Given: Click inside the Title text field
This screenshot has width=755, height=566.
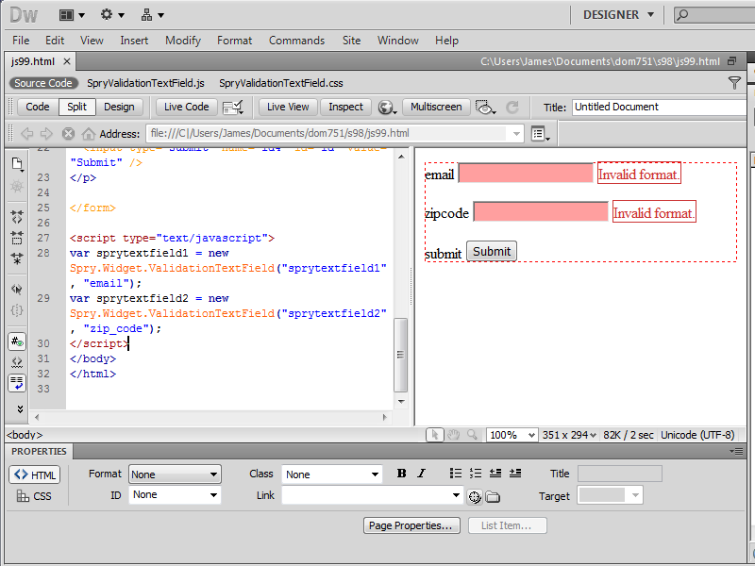Looking at the screenshot, I should pyautogui.click(x=658, y=107).
